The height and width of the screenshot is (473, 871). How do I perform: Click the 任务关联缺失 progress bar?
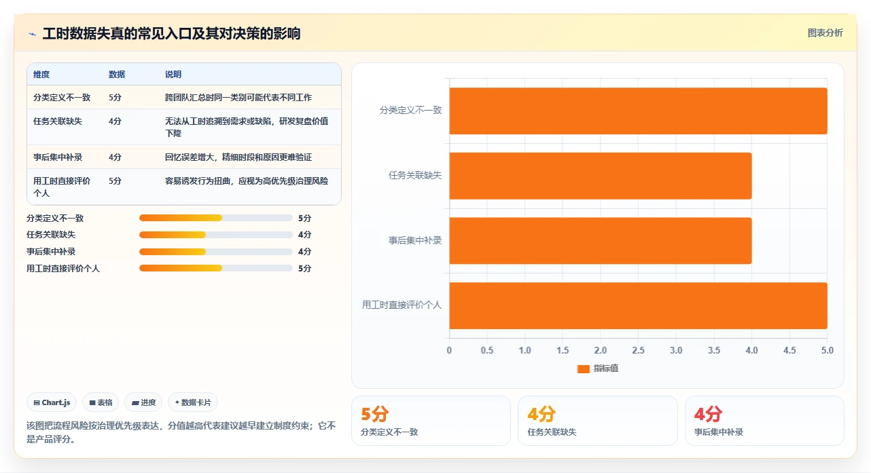(x=216, y=235)
